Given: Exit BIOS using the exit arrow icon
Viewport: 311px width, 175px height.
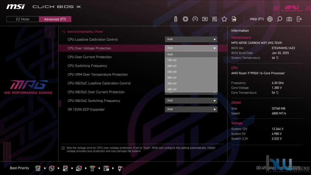Looking at the screenshot, I should click(x=299, y=19).
